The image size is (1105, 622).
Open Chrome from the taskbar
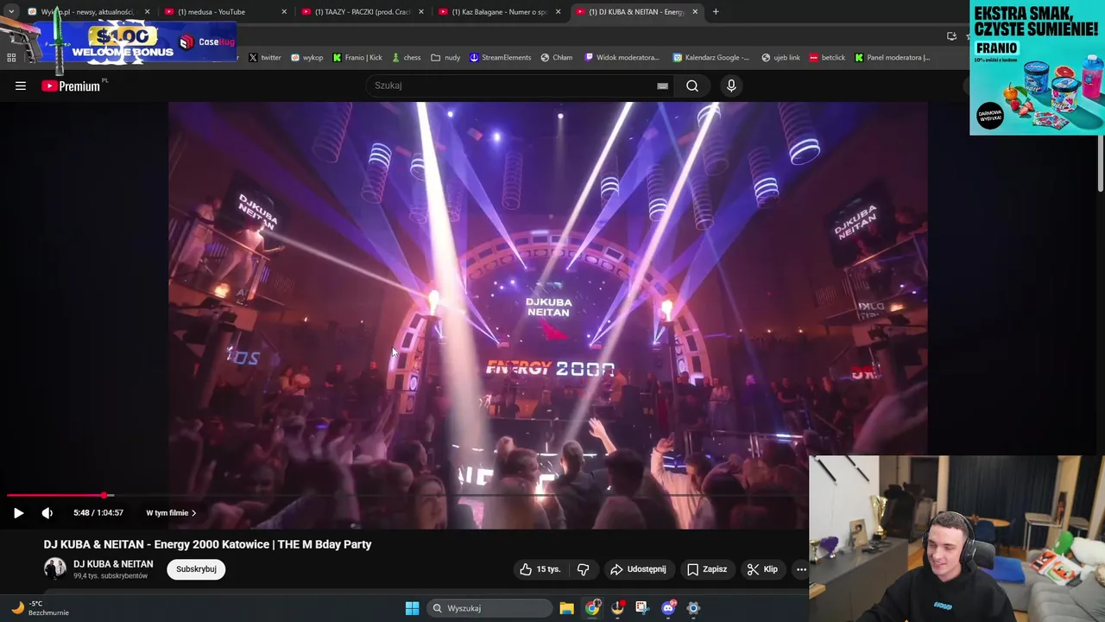[x=592, y=608]
